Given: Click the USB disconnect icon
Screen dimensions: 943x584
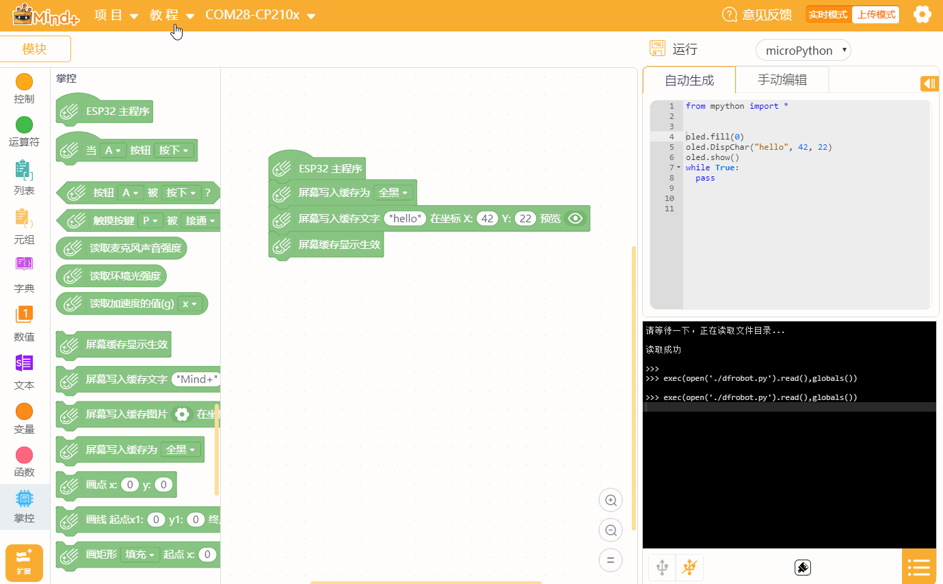Looking at the screenshot, I should point(690,567).
